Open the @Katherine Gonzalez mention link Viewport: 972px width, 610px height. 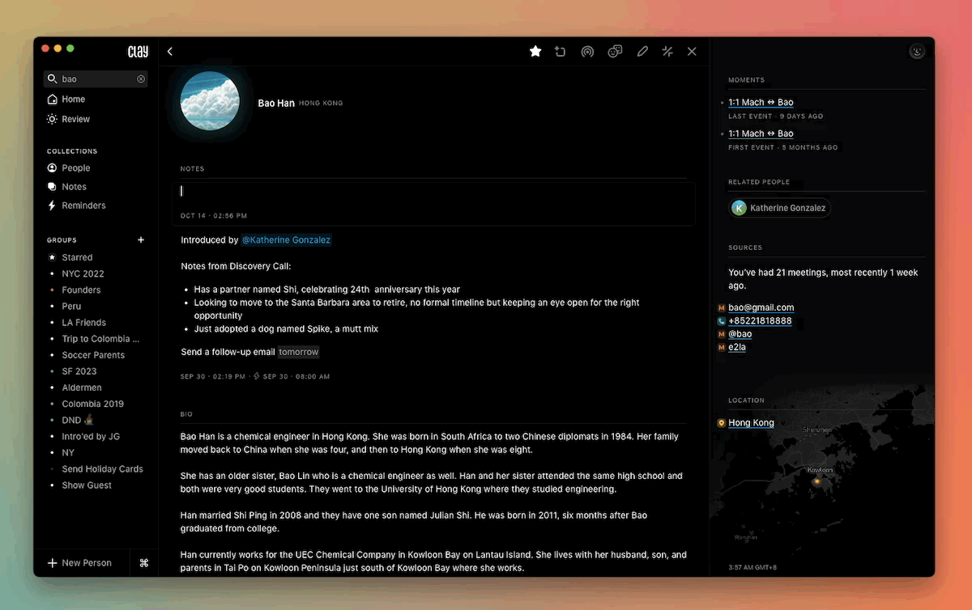(286, 240)
